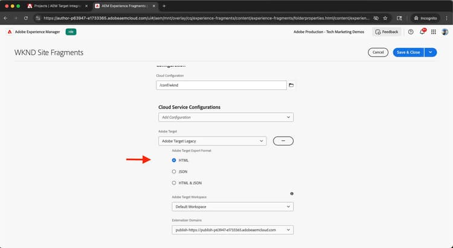The image size is (453, 248).
Task: Click the Cloud Configuration path field
Action: [x=220, y=85]
